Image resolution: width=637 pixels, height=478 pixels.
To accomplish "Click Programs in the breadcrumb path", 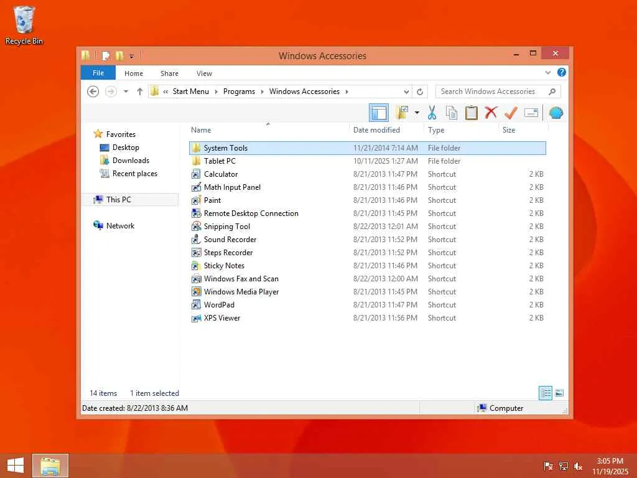I will [x=239, y=91].
